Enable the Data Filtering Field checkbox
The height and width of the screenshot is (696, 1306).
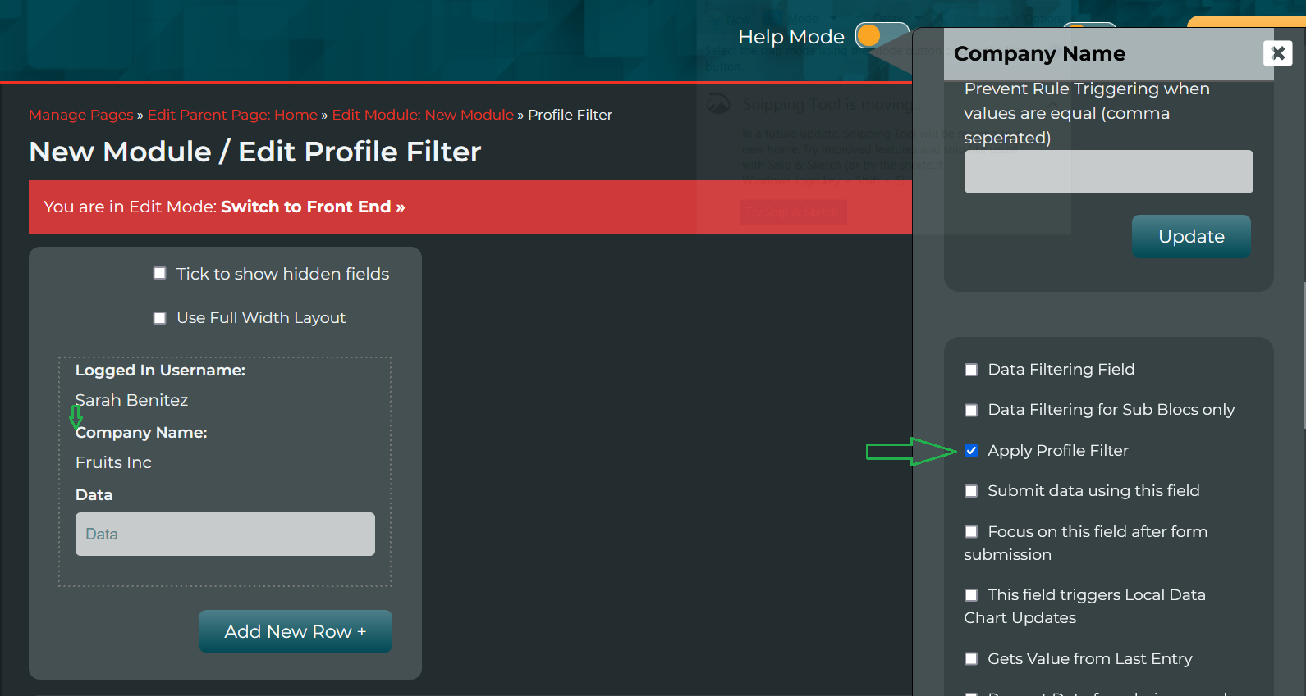click(971, 370)
